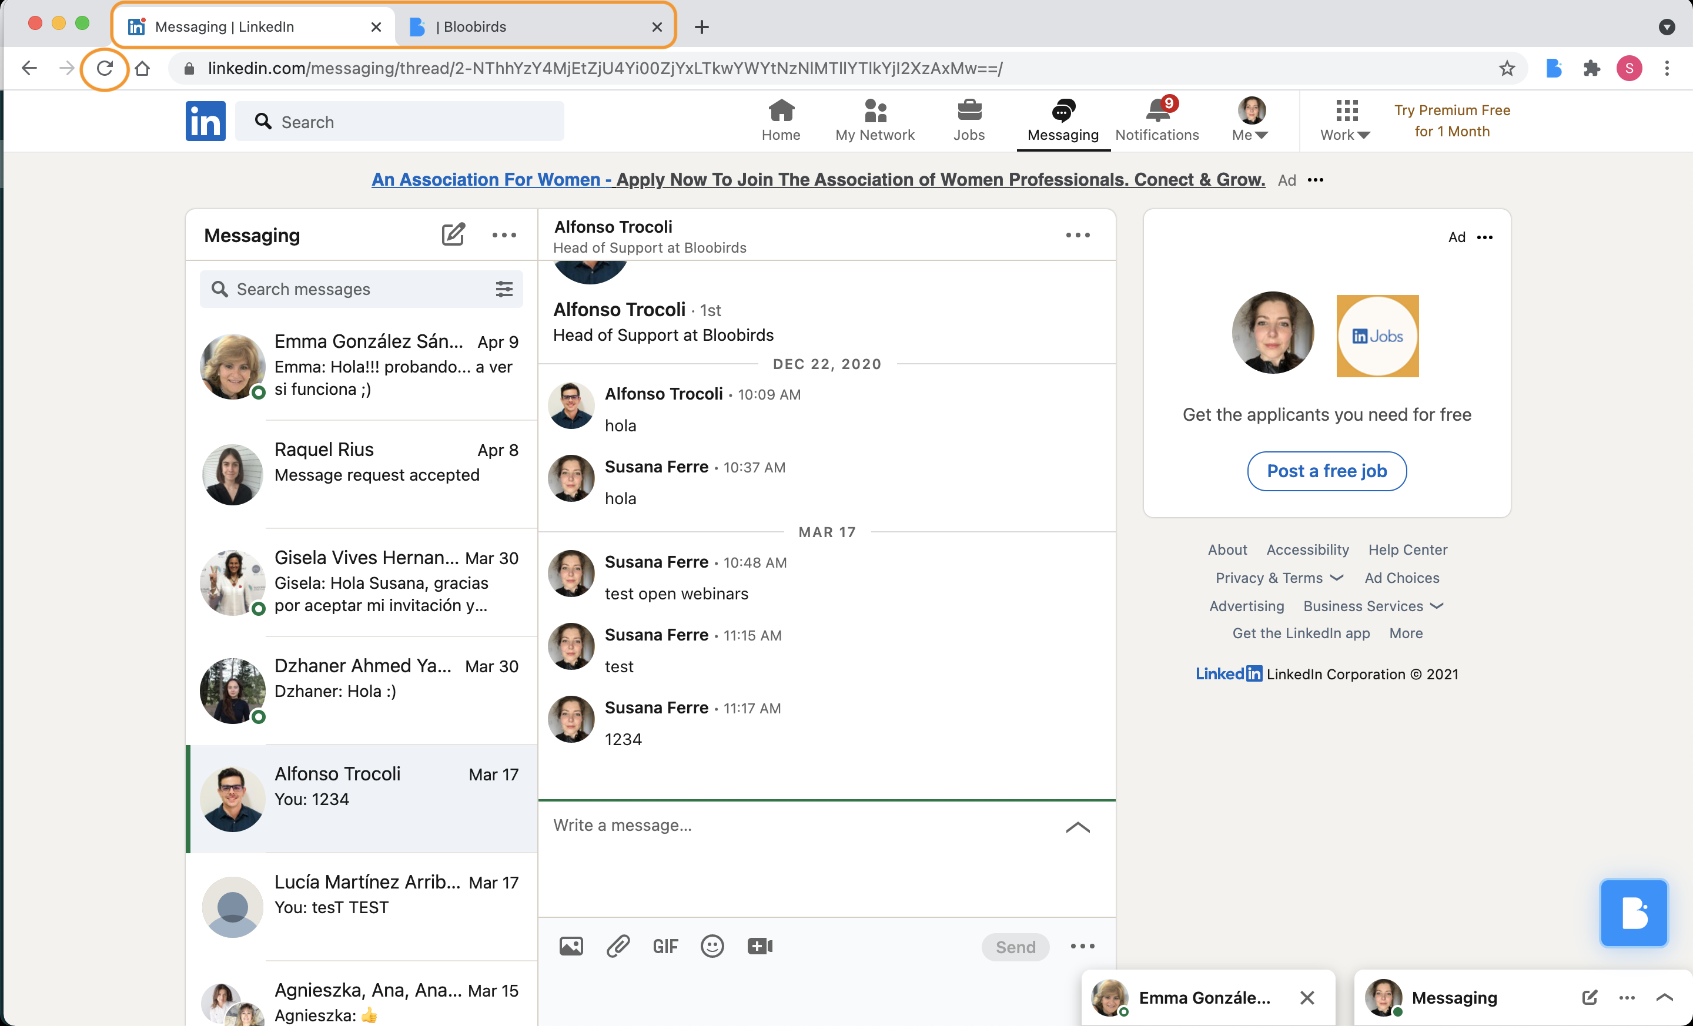This screenshot has height=1026, width=1693.
Task: Open Gisela Vives Hernan... conversation
Action: click(362, 582)
